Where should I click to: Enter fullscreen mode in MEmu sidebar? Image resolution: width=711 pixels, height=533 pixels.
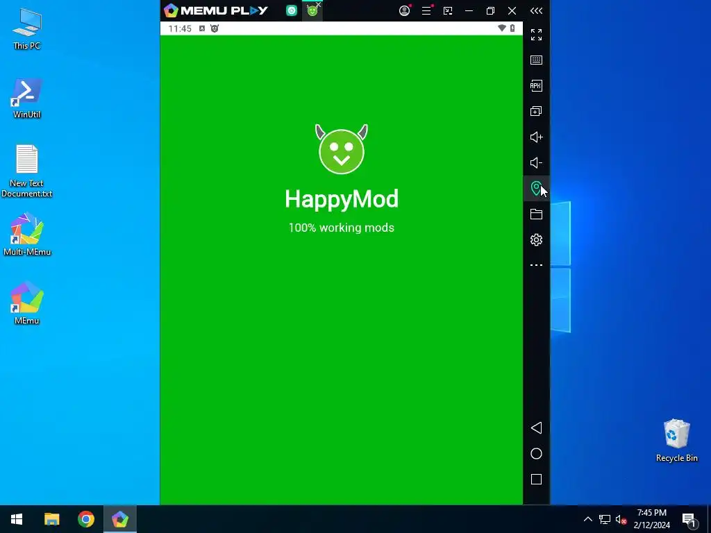click(x=537, y=35)
